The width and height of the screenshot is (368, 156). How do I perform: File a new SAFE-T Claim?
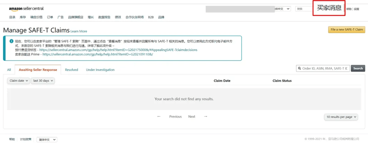coord(347,30)
